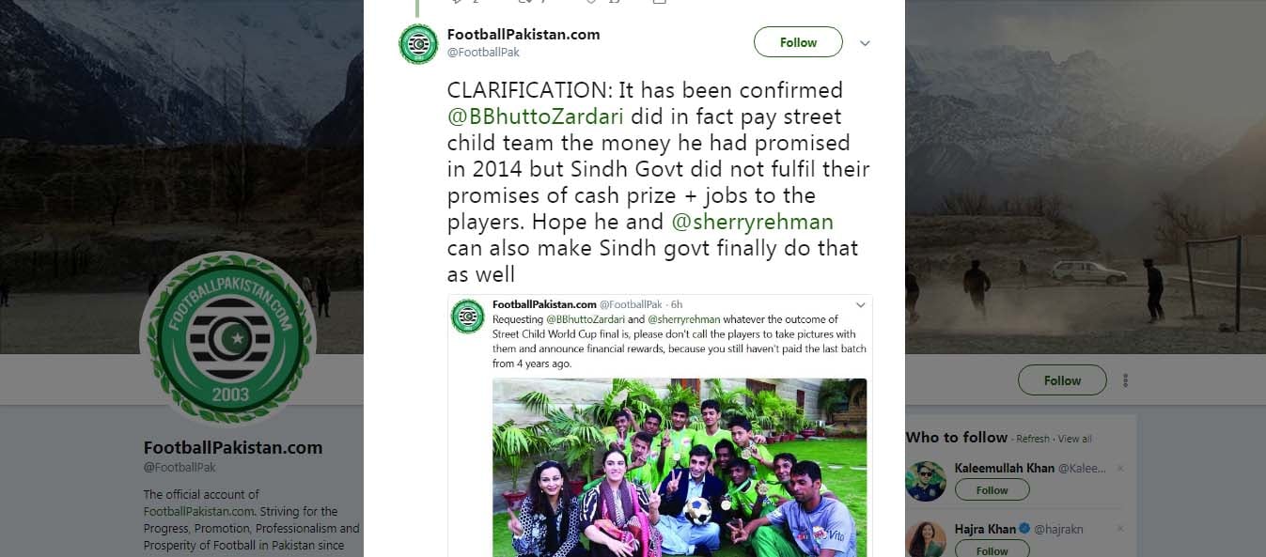Open the FootballPakistan.com website link in bio
The height and width of the screenshot is (557, 1266).
(x=198, y=512)
